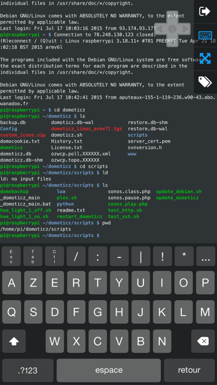217x385 pixels.
Task: Tap the "ld: no input files" message
Action: [x=25, y=179]
